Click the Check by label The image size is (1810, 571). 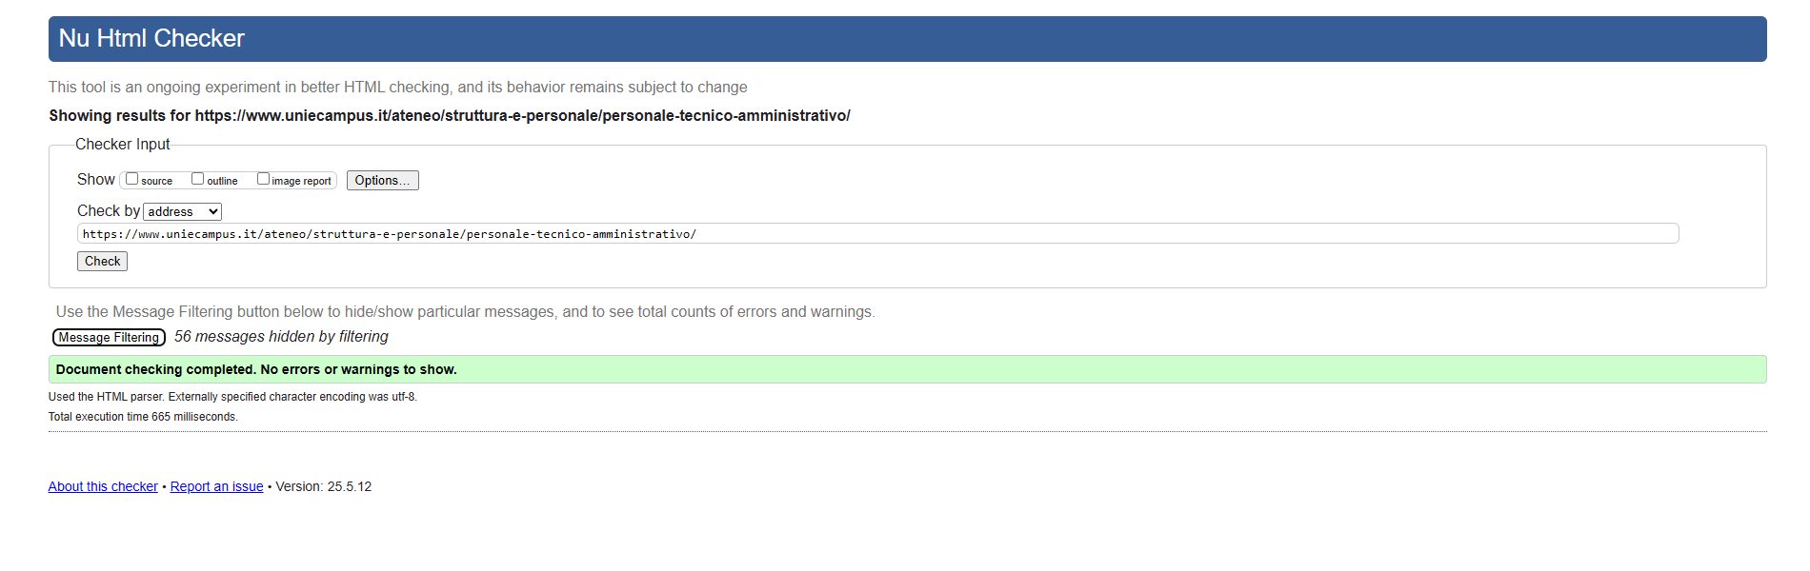(x=108, y=211)
